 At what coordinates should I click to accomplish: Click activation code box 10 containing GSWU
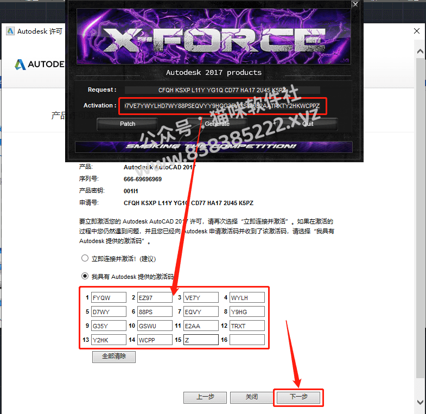155,326
